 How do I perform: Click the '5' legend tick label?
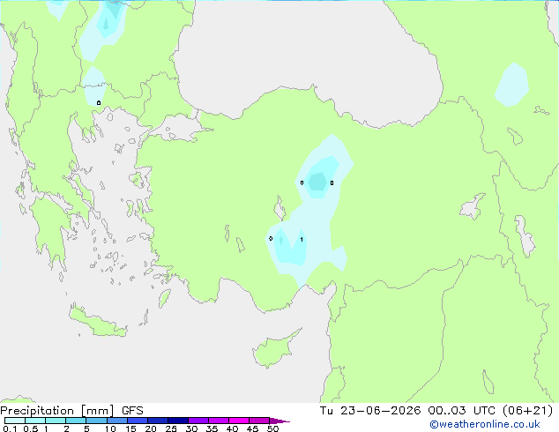[86, 428]
